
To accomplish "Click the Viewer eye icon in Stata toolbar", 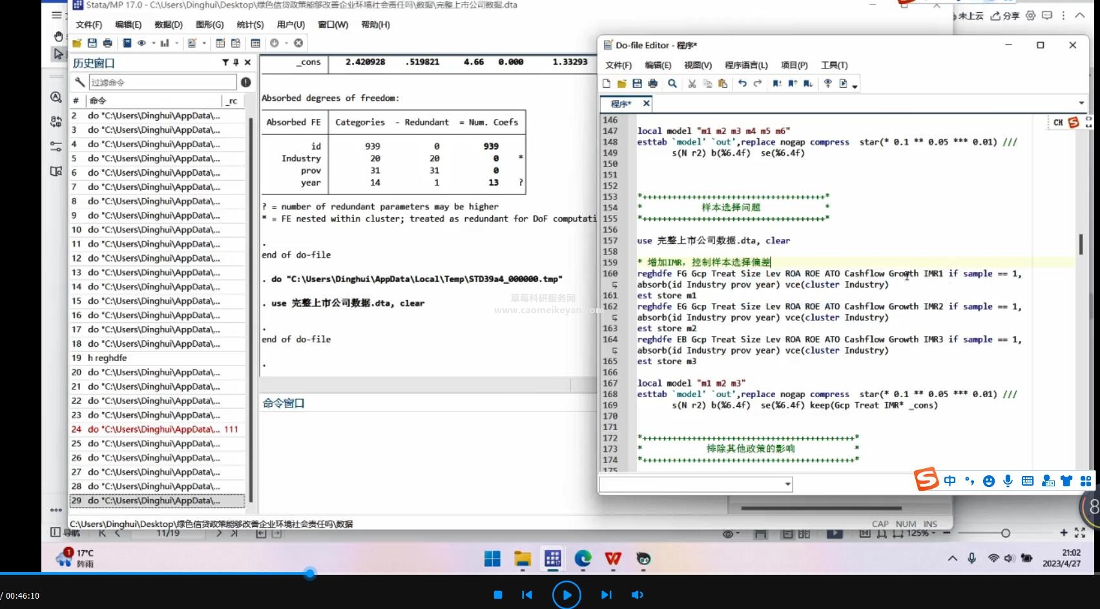I will (141, 43).
